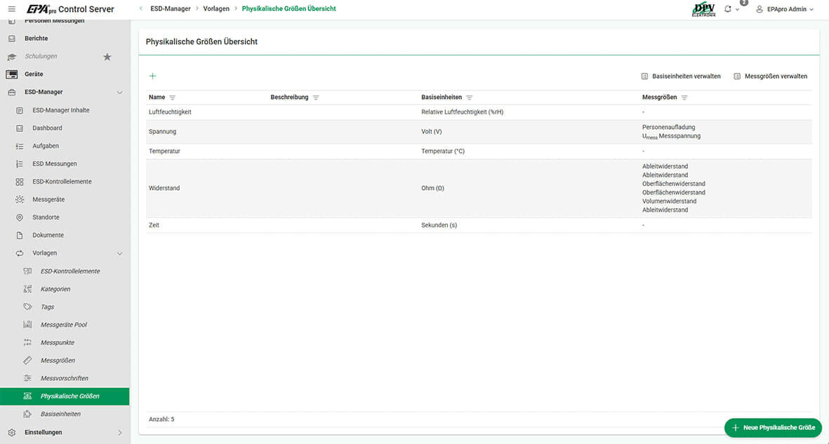
Task: Select Basiseinheiten in the sidebar
Action: pos(60,414)
